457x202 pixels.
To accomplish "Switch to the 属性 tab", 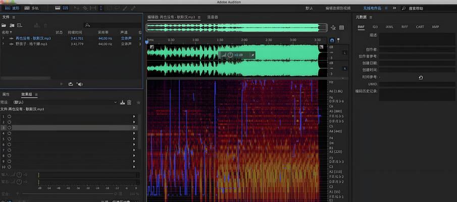I will [x=6, y=94].
